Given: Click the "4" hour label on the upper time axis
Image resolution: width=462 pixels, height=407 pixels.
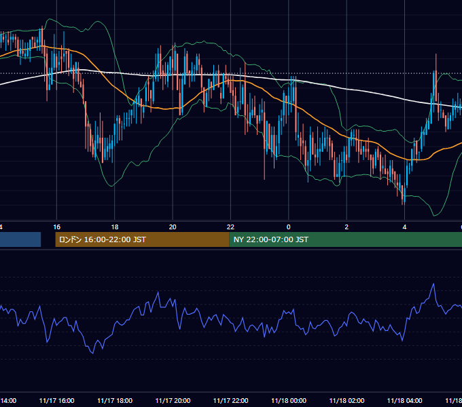Looking at the screenshot, I should click(x=404, y=227).
